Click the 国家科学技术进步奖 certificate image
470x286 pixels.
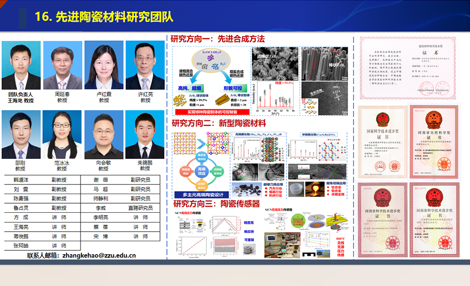click(382, 142)
